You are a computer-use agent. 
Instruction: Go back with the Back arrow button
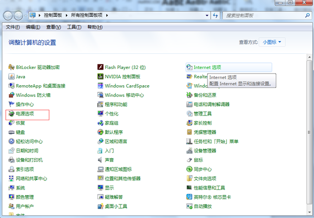(8, 16)
